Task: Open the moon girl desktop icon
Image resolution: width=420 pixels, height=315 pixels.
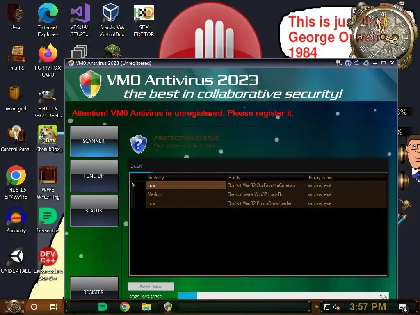Action: (x=16, y=98)
